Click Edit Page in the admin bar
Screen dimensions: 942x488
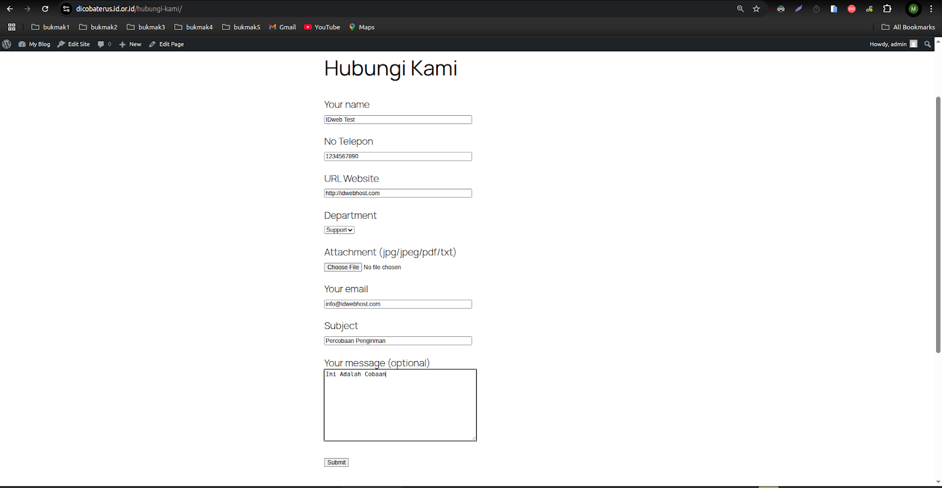coord(167,44)
